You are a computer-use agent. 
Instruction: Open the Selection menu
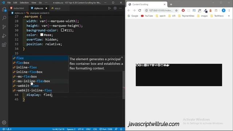(x=24, y=3)
